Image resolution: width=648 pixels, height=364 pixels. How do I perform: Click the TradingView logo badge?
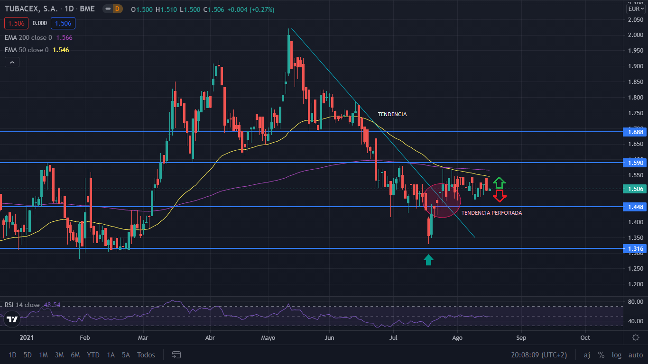pos(12,319)
